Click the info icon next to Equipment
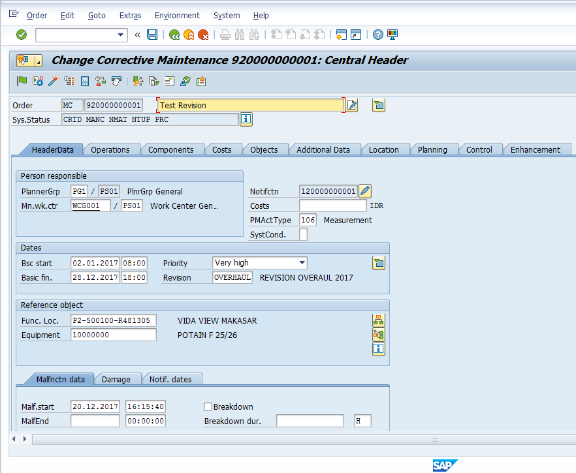 [x=378, y=349]
